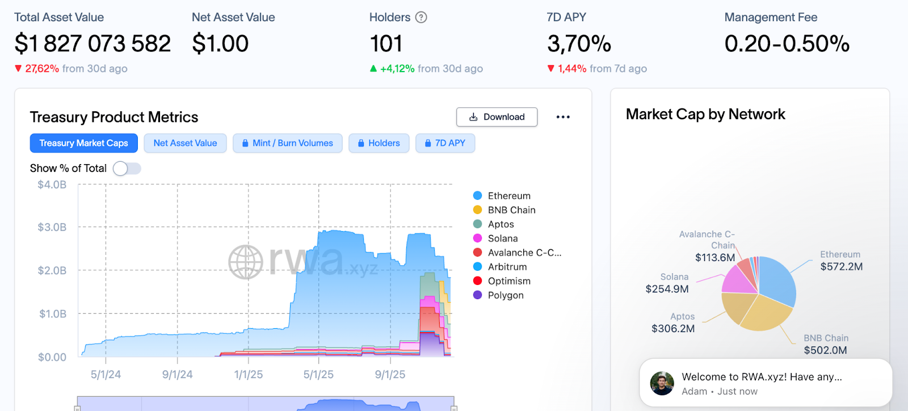
Task: Toggle BNB Chain series in chart legend
Action: [x=504, y=210]
